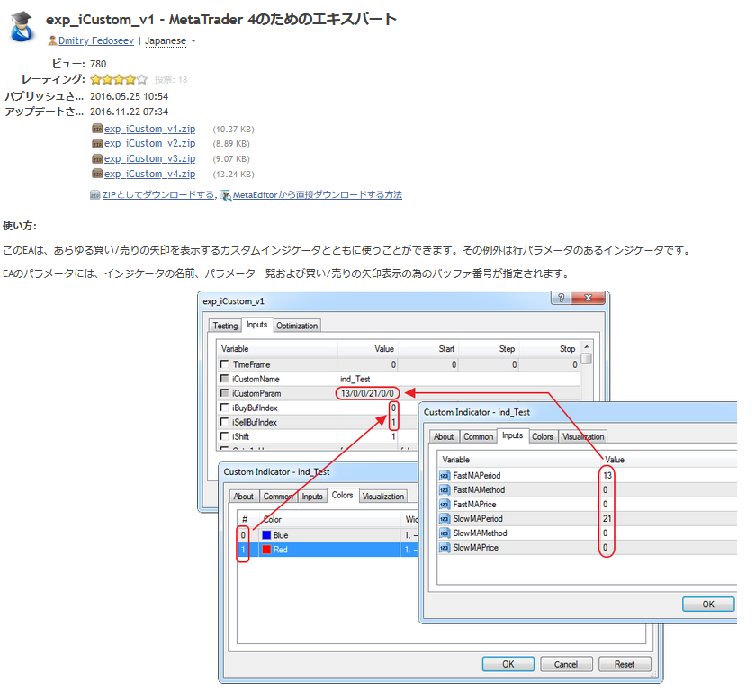Click the Cancel button
The height and width of the screenshot is (690, 756).
(566, 664)
